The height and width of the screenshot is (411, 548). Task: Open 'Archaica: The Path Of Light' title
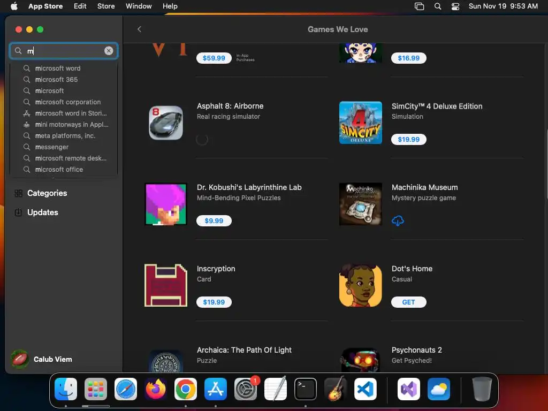pos(244,350)
